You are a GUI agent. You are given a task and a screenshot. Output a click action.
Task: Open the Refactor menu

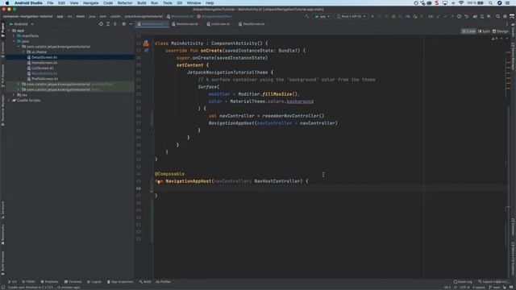(125, 3)
